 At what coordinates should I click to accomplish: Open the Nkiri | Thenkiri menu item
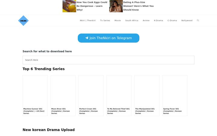[88, 21]
